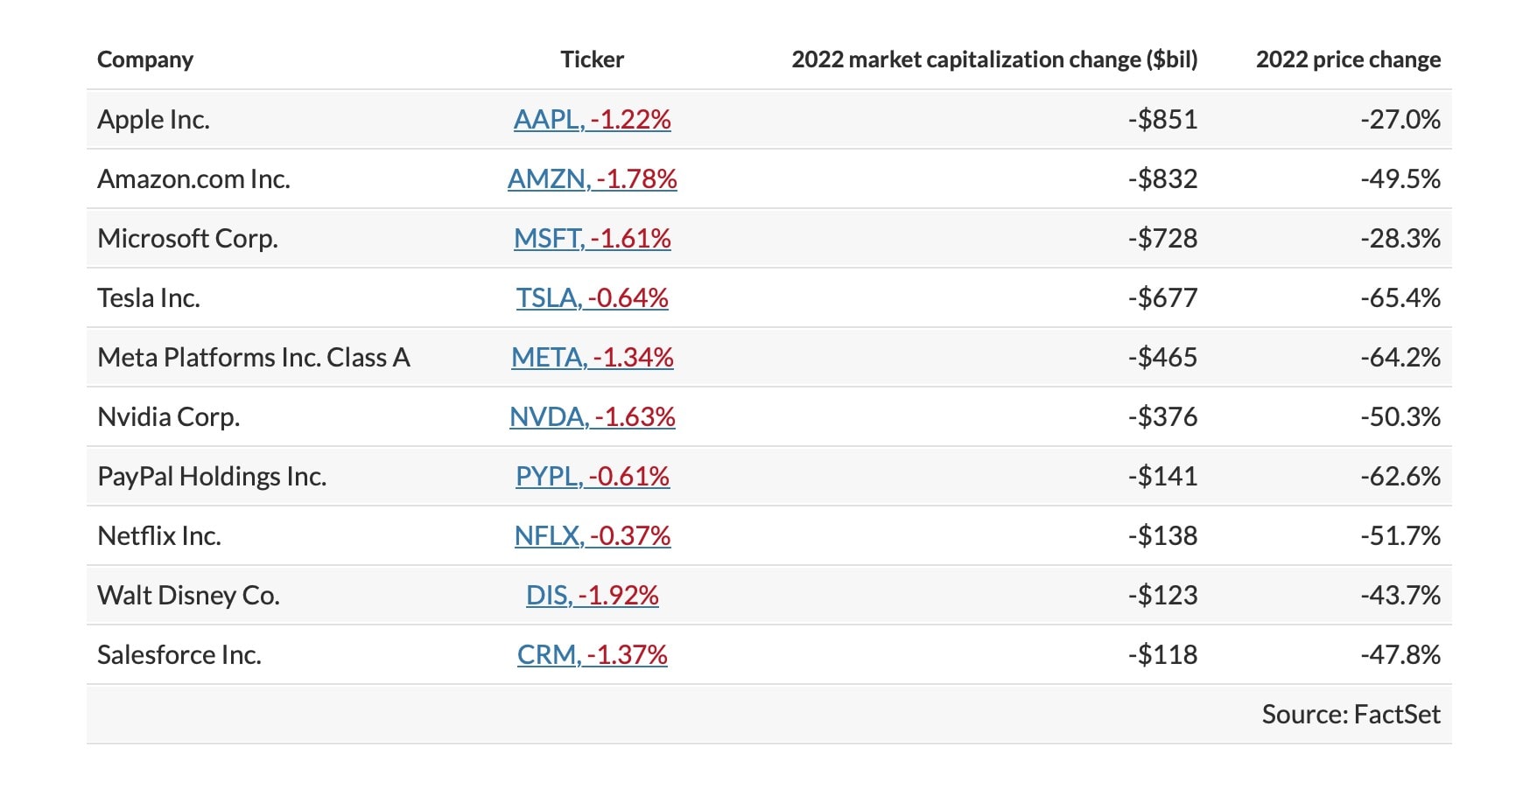Click the META ticker link
This screenshot has height=789, width=1537.
[x=592, y=357]
